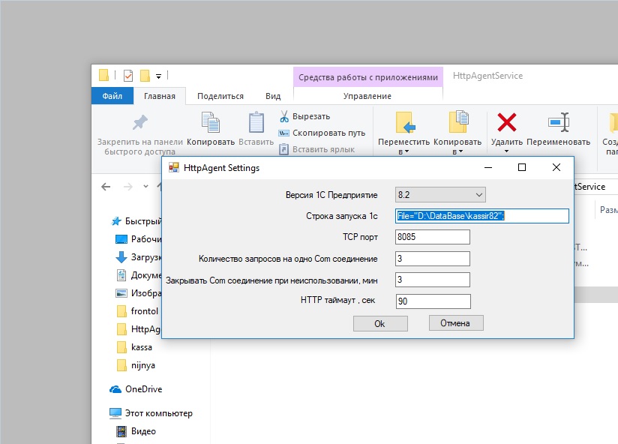Open the Файл tab in Explorer
Viewport: 618px width, 444px height.
[112, 96]
